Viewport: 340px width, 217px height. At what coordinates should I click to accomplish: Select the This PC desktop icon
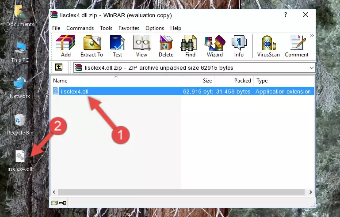tap(20, 52)
